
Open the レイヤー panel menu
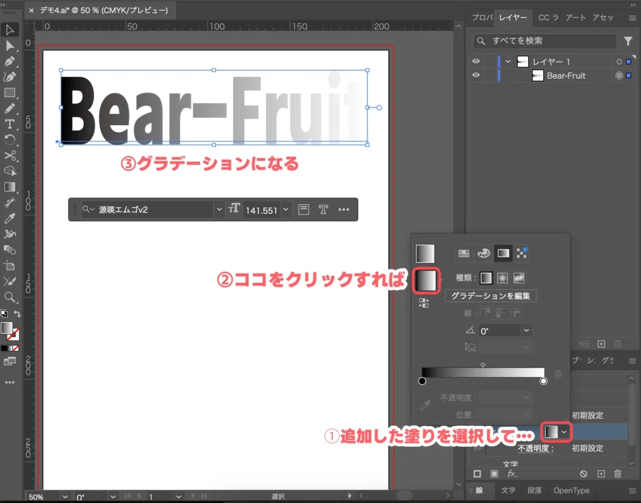click(633, 18)
